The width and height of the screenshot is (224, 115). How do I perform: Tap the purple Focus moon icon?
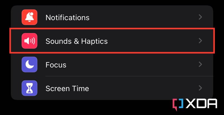[29, 65]
